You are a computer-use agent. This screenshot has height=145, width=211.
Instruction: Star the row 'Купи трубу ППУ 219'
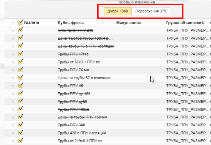[x=13, y=30]
